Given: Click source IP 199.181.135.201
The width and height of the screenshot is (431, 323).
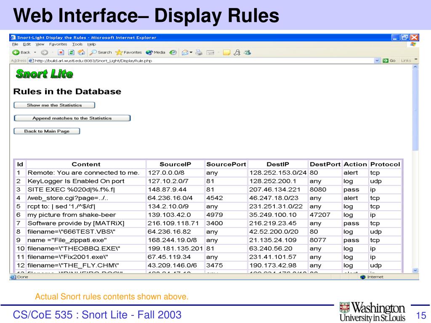Looking at the screenshot, I should click(176, 249).
